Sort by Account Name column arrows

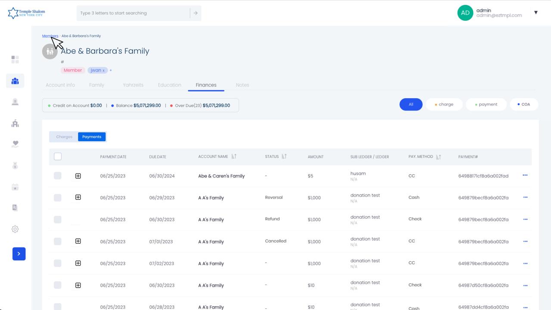tap(234, 156)
